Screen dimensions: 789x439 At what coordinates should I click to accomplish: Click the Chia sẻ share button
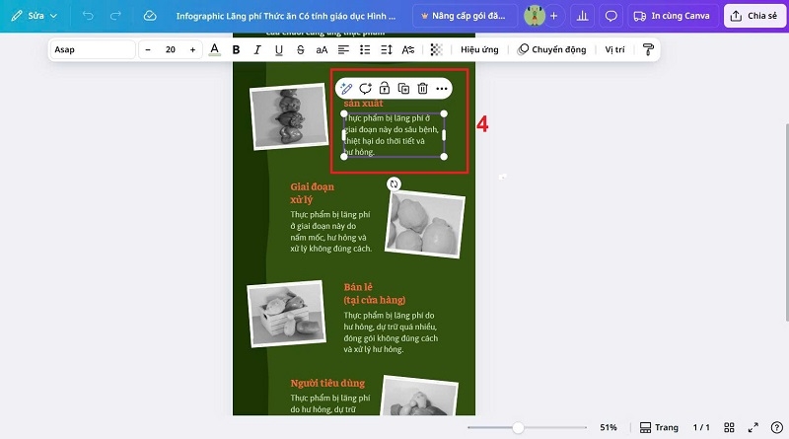[x=754, y=16]
